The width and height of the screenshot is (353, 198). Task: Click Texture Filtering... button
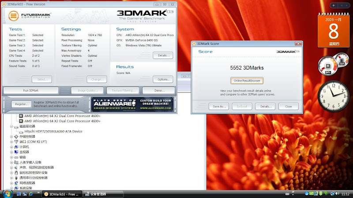[123, 91]
